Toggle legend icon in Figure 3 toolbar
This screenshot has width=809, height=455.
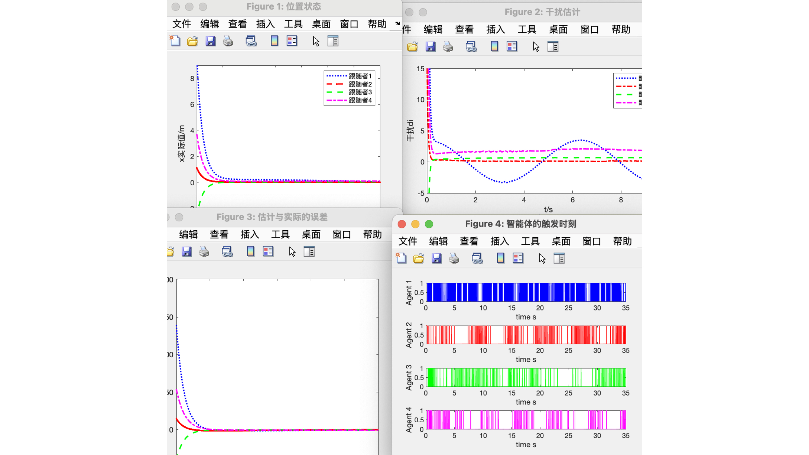268,251
